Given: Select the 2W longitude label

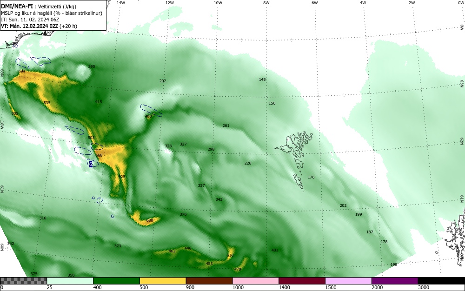Looking at the screenshot, I should click(x=412, y=3).
